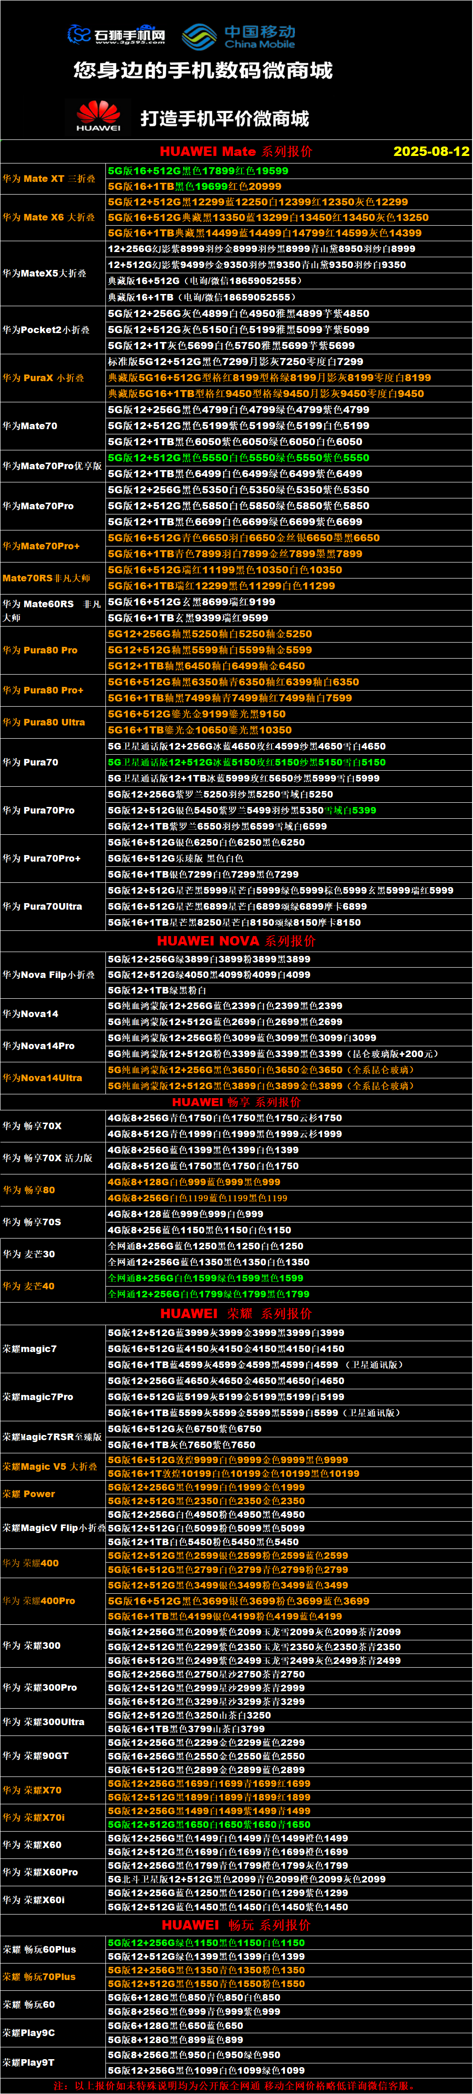Click the 华为 畅享80 model cell
This screenshot has width=473, height=2094.
point(53,1189)
